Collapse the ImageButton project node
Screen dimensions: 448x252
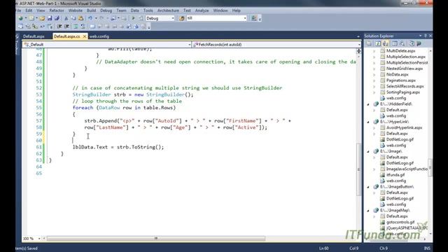[368, 187]
